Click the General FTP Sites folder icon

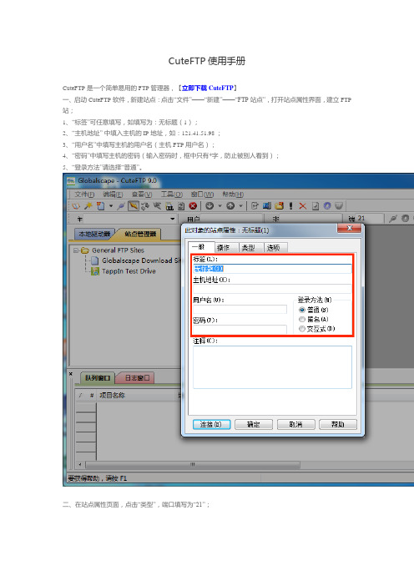[85, 250]
